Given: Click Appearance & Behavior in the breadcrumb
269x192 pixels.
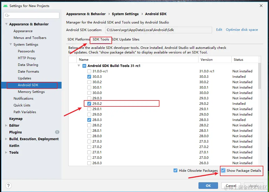Looking at the screenshot, I should click(86, 14).
